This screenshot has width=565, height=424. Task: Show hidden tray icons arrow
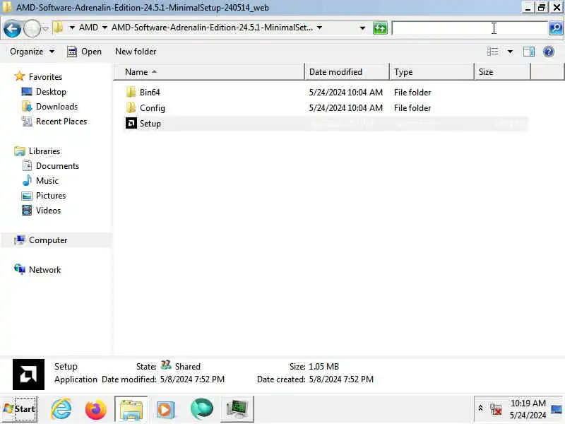tap(480, 408)
